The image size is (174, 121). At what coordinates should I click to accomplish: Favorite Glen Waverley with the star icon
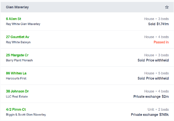coord(167,7)
